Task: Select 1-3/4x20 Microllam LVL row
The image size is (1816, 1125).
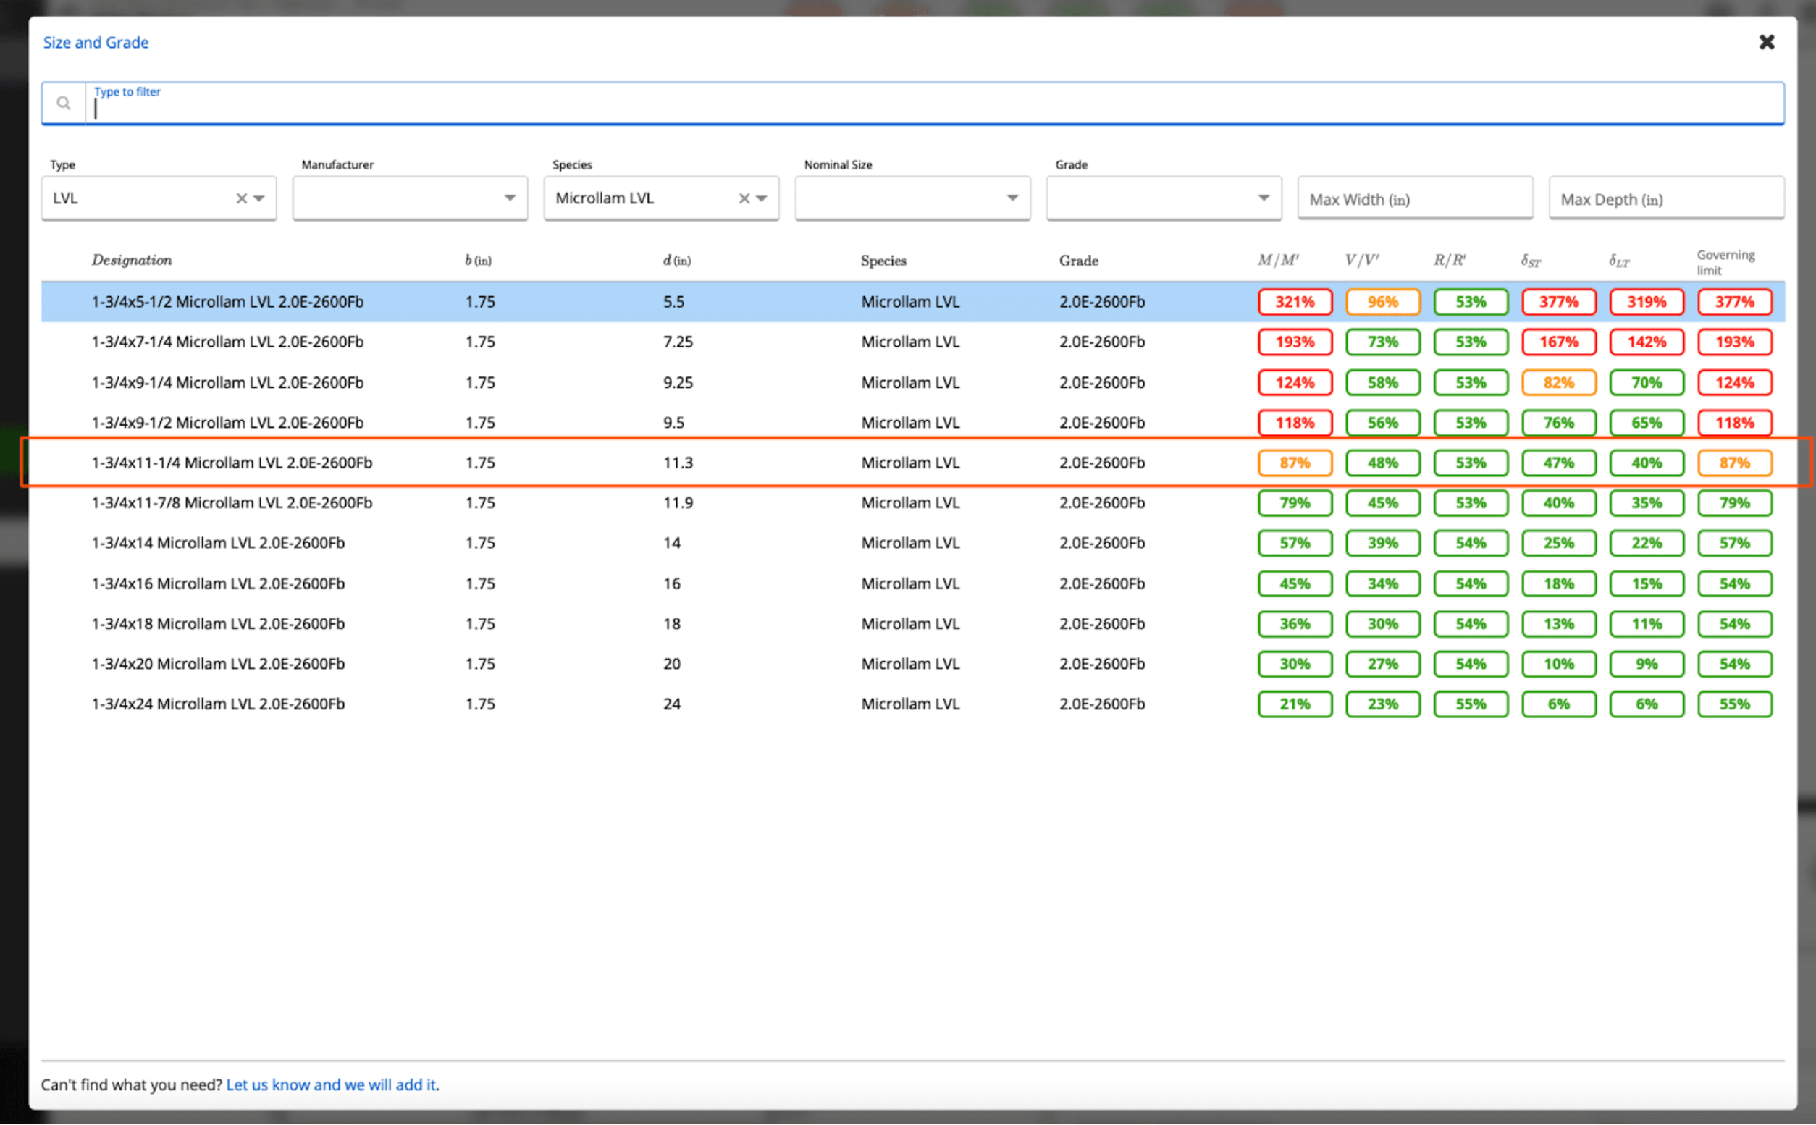Action: [913, 664]
